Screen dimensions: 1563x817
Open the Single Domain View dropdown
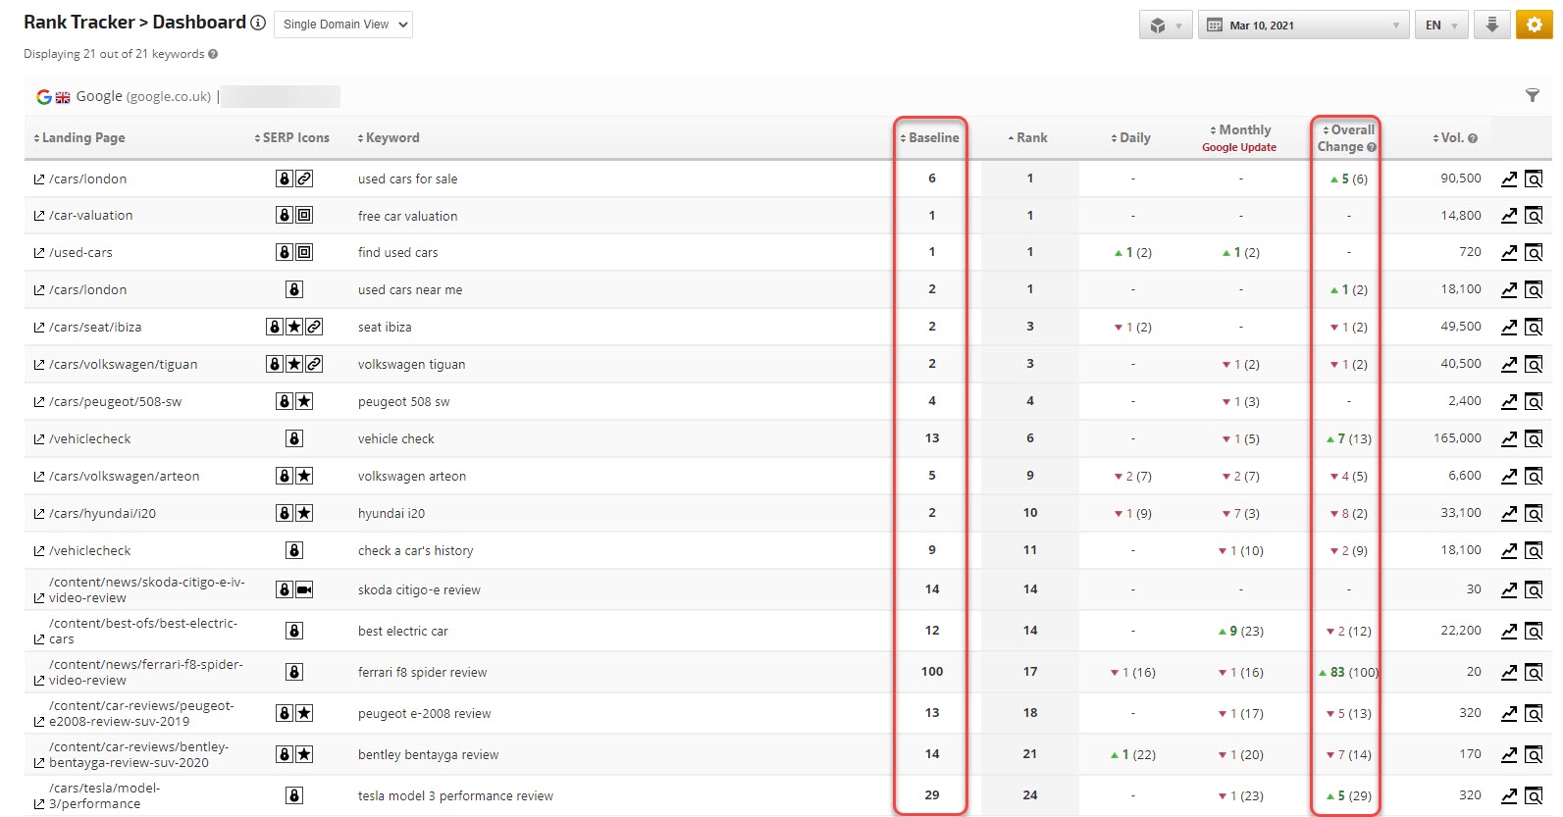coord(343,25)
